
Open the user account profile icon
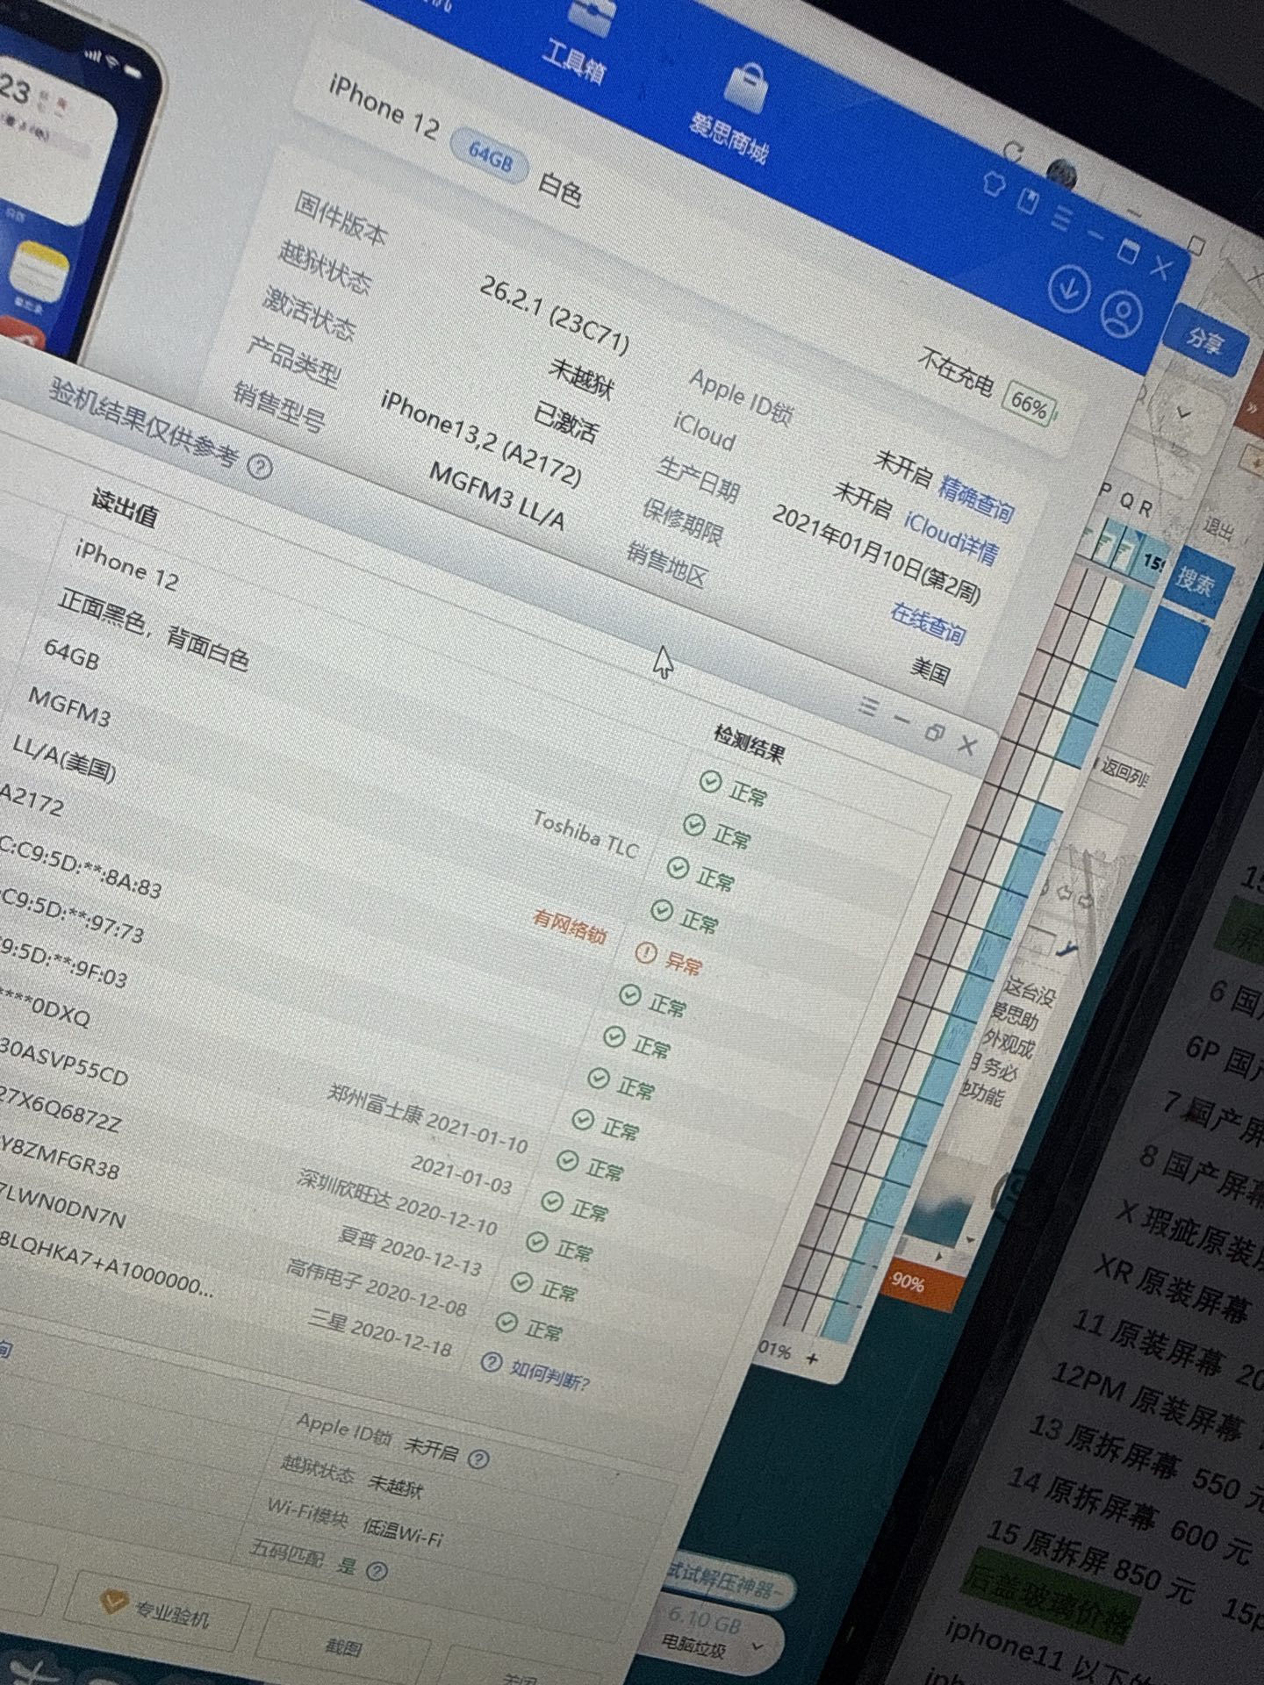1121,314
